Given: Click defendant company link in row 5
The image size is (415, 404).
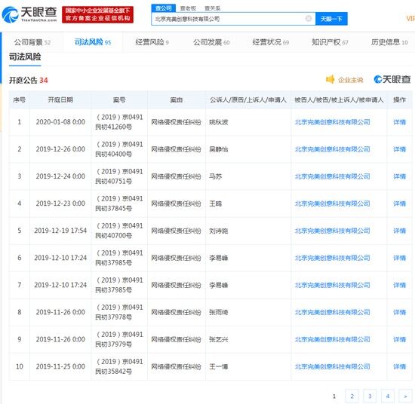Looking at the screenshot, I should pyautogui.click(x=333, y=231).
